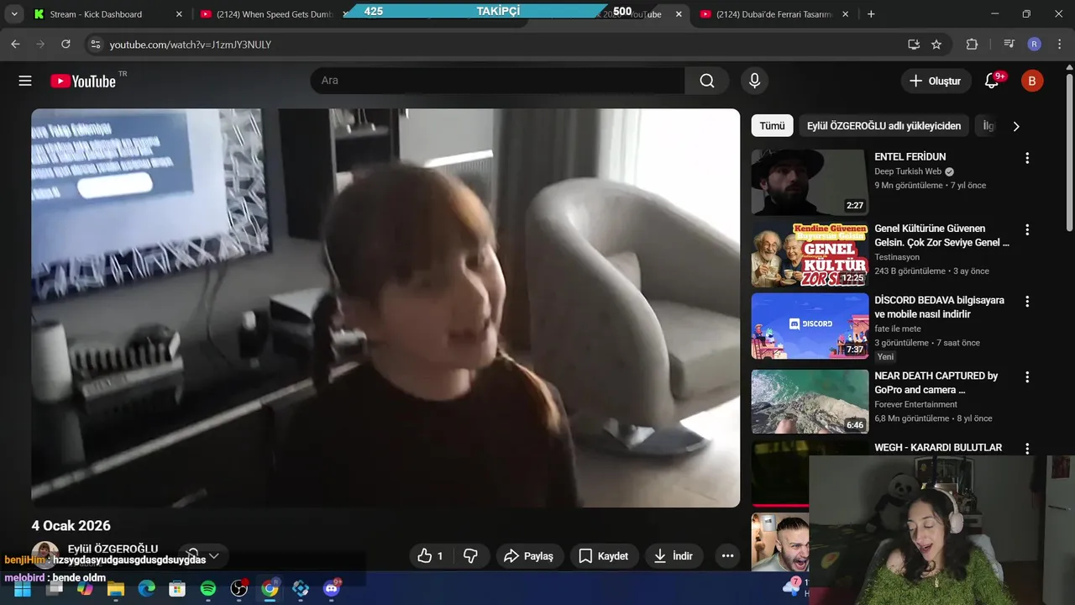Open options menu for DİSCORD BEDAVA video
This screenshot has height=605, width=1075.
point(1026,301)
